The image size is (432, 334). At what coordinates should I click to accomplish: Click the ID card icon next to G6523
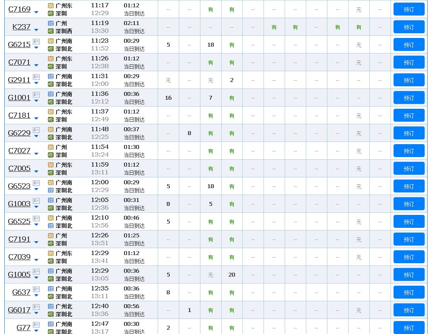(x=36, y=183)
